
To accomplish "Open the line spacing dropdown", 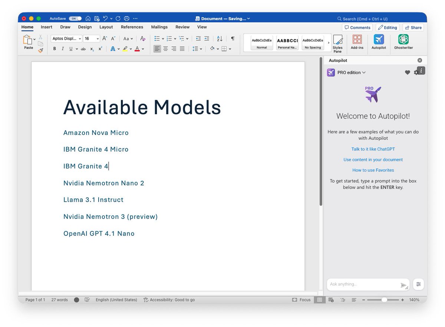I will (x=201, y=49).
